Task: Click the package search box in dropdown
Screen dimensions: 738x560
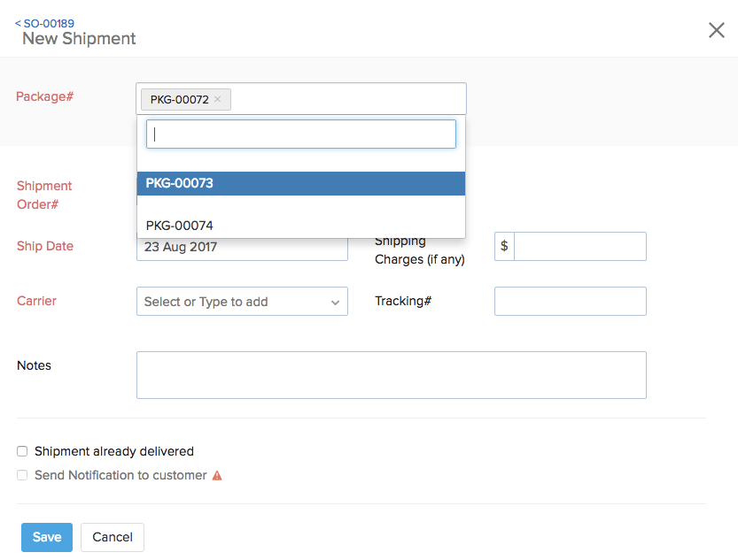Action: pos(300,133)
